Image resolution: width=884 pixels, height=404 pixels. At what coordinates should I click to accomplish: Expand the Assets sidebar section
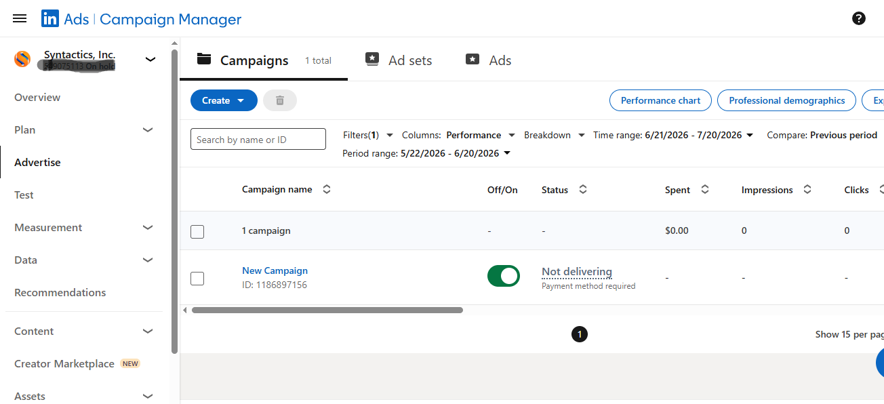coord(148,396)
